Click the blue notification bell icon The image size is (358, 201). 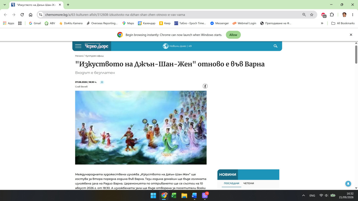(x=348, y=183)
